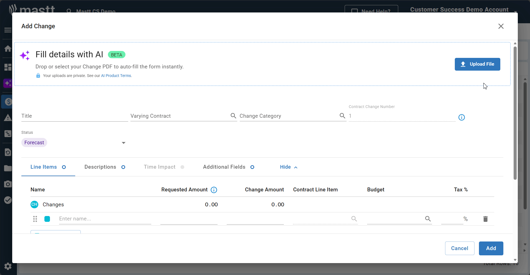530x275 pixels.
Task: Open the Varying Contract lookup field
Action: (179, 116)
